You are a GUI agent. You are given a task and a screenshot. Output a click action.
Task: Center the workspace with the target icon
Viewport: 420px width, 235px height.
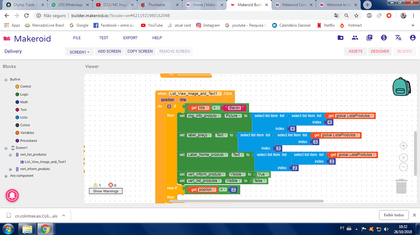point(403,146)
